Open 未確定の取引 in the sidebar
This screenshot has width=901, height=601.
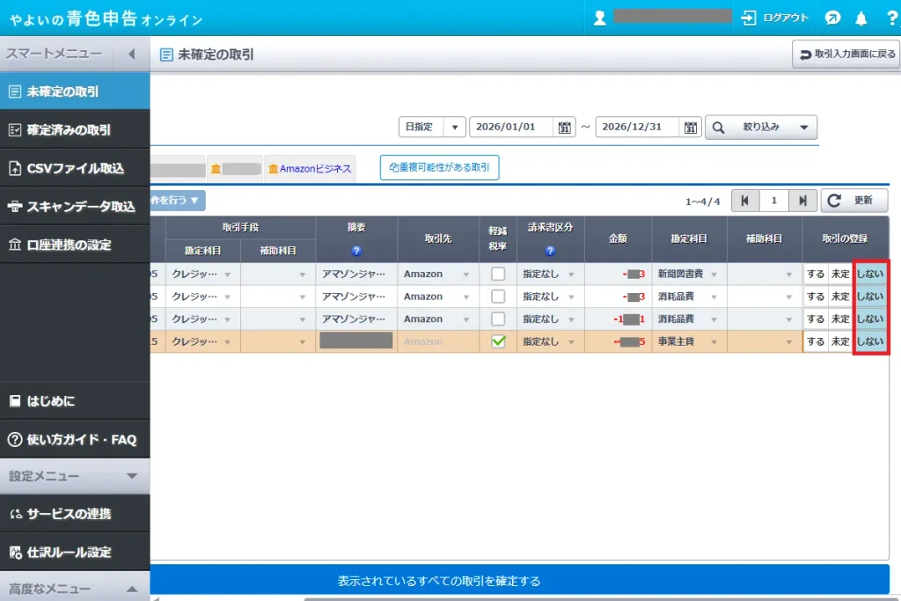click(x=75, y=92)
